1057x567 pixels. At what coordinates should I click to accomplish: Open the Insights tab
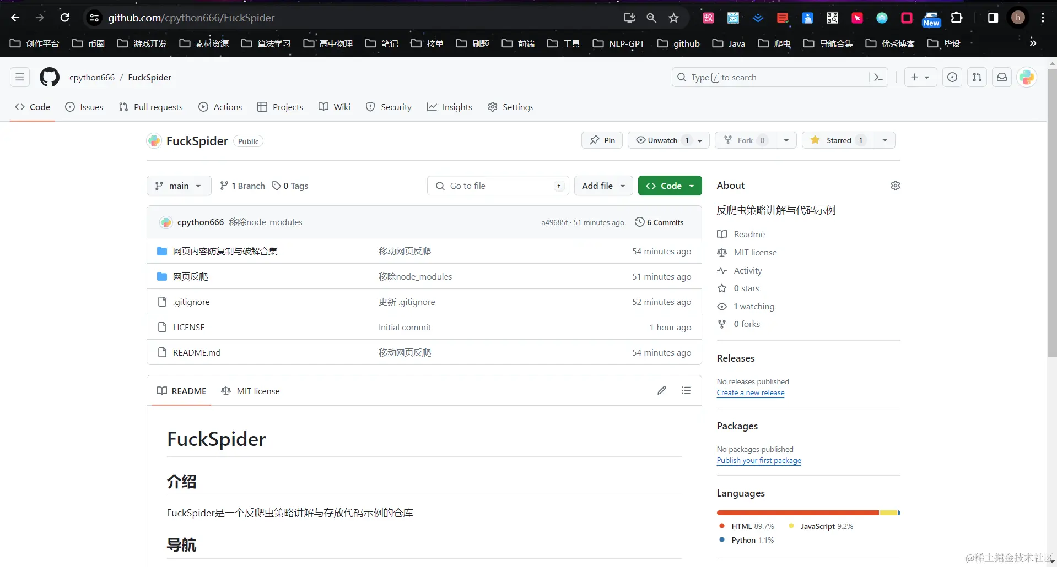click(450, 107)
